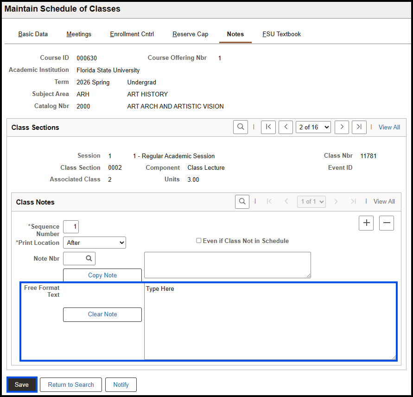Search class sections using the magnifier icon
The width and height of the screenshot is (413, 397).
[240, 127]
